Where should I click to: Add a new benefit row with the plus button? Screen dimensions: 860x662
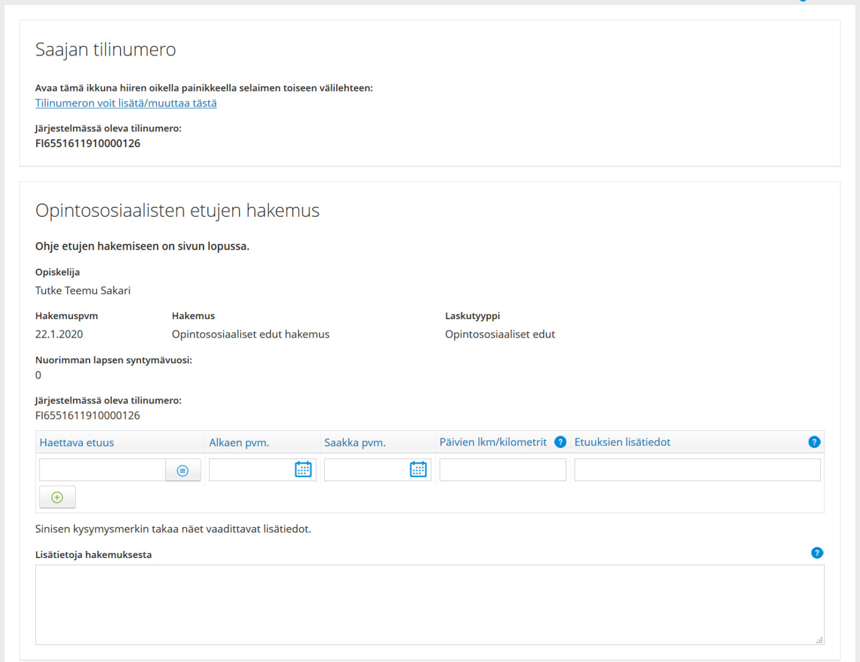click(x=57, y=497)
